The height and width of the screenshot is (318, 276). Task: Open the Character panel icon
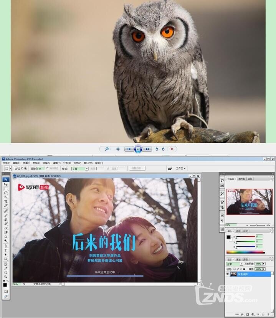pos(222,215)
